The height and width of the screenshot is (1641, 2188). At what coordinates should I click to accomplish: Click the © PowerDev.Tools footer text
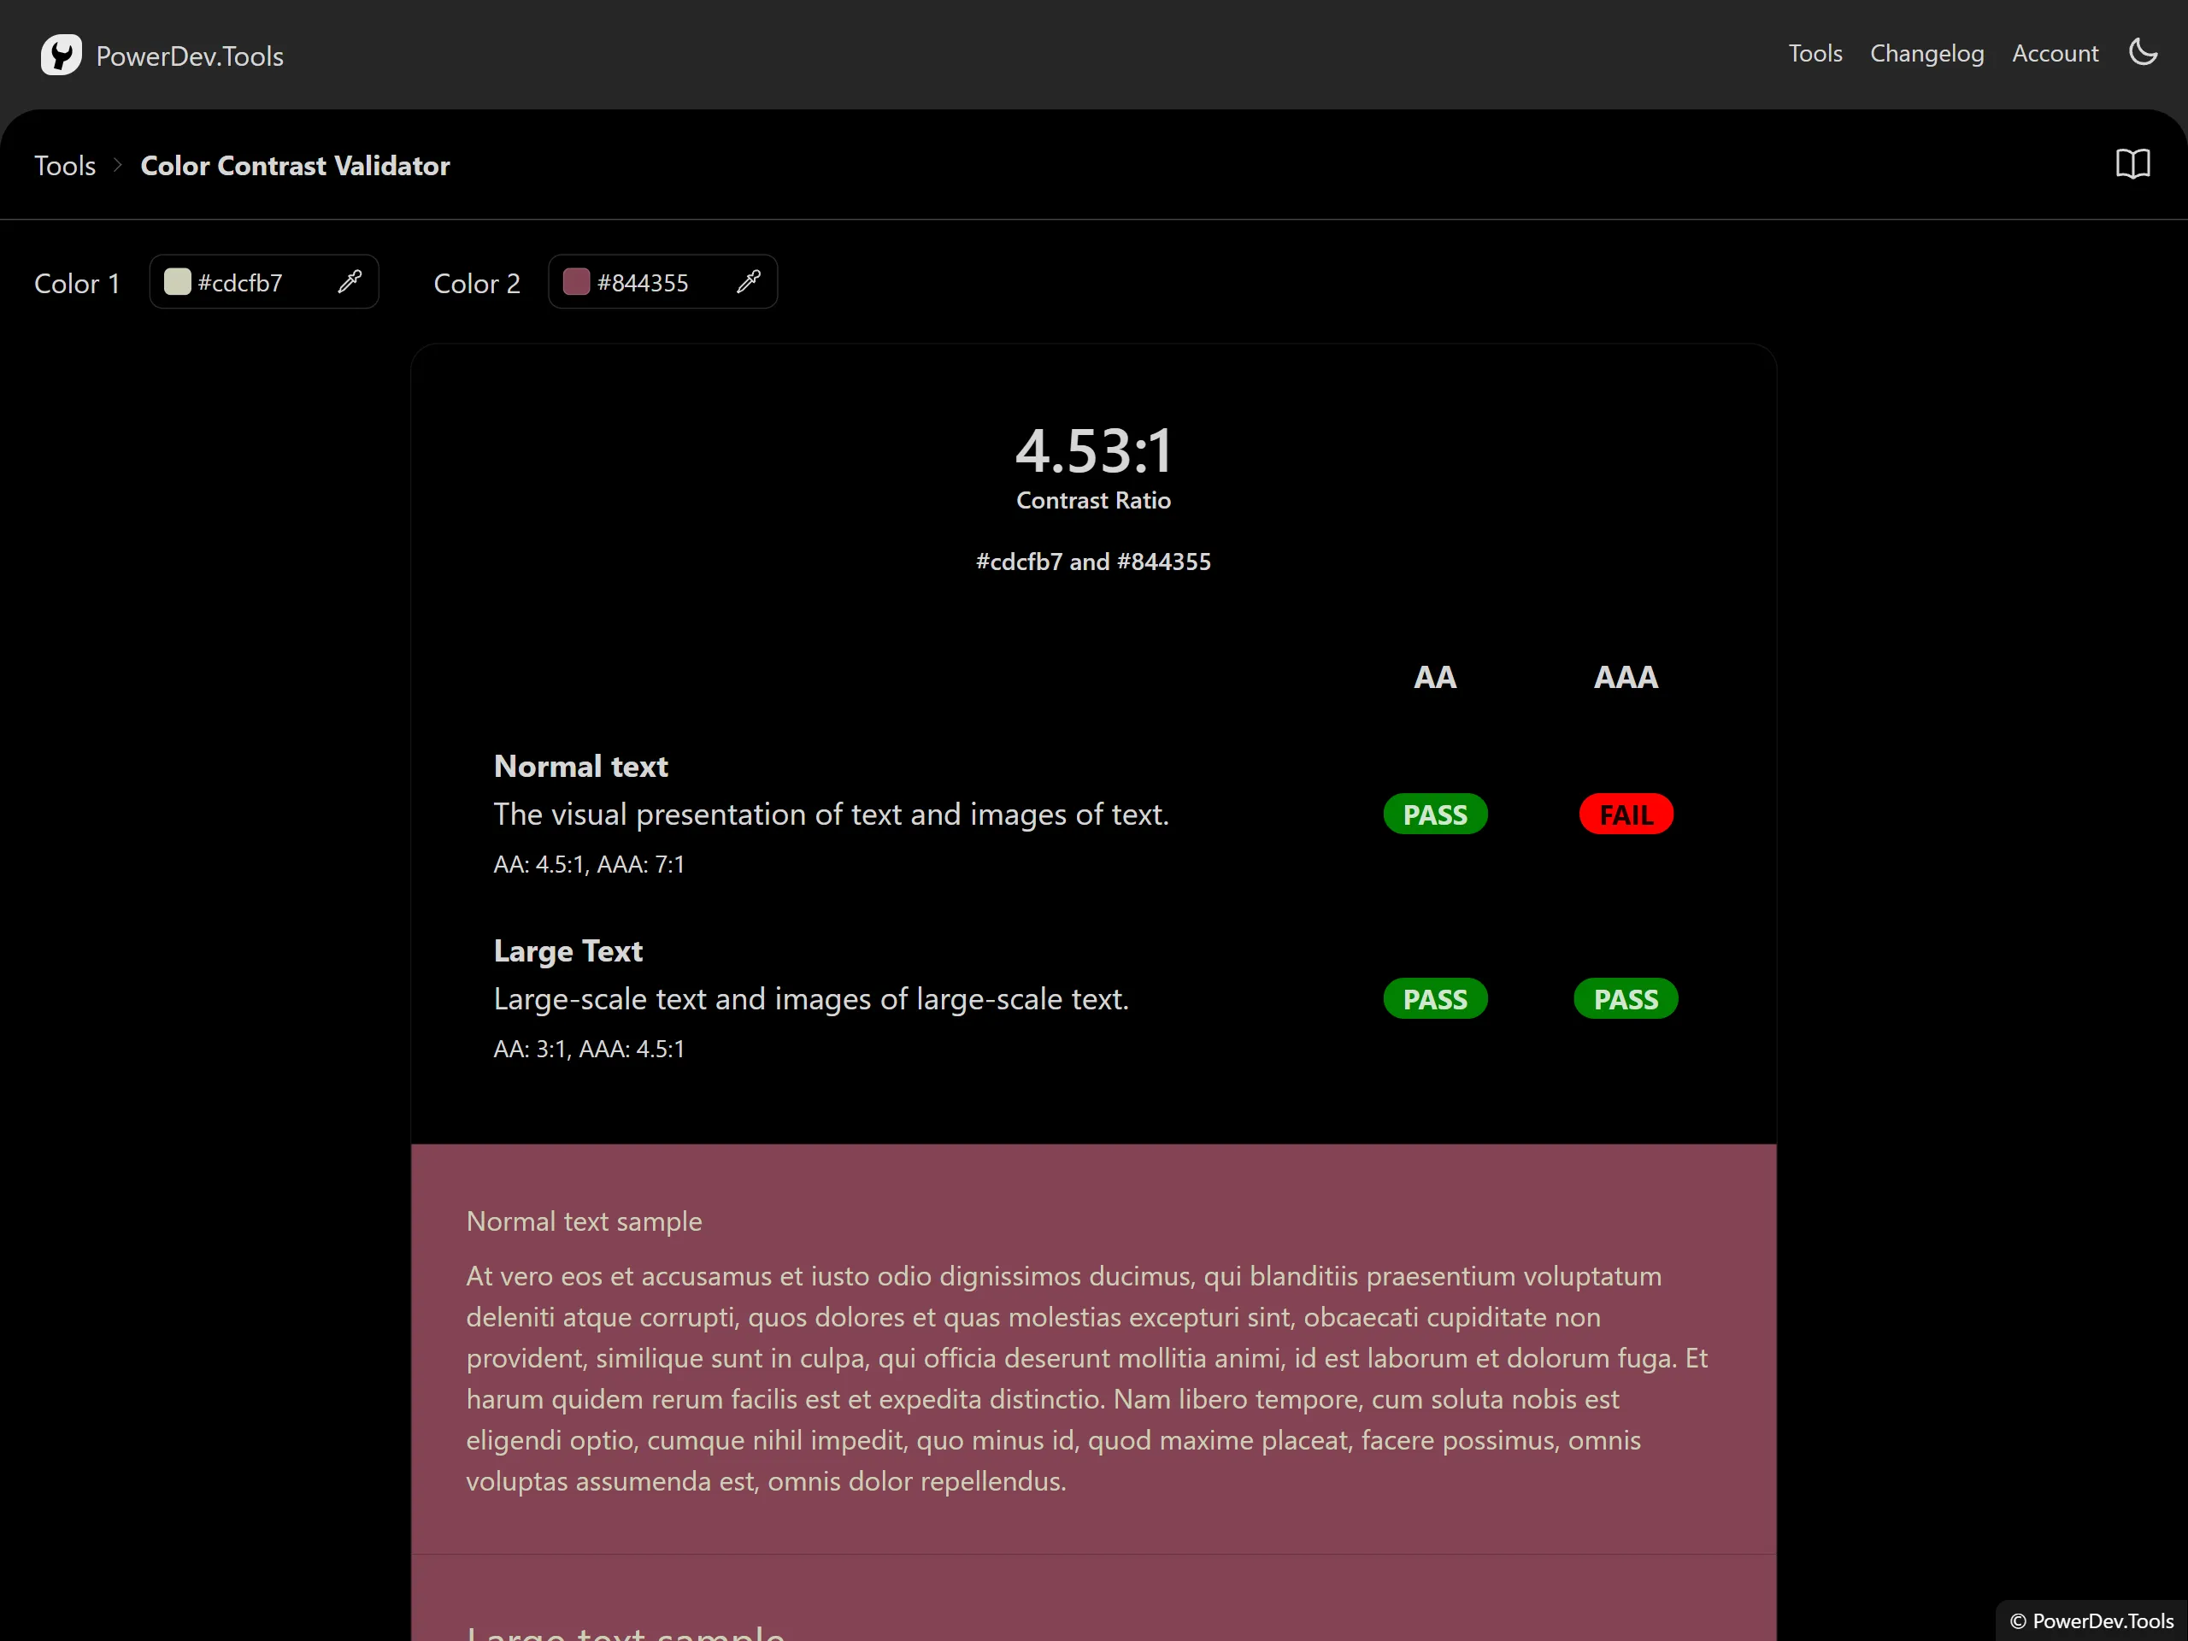coord(2091,1621)
